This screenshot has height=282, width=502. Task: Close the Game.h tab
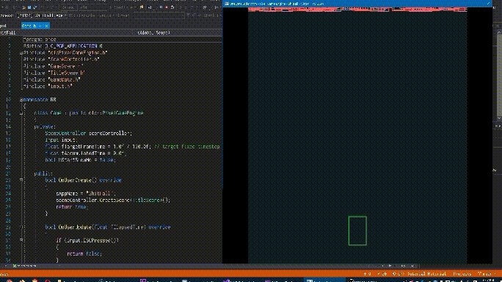(x=46, y=26)
